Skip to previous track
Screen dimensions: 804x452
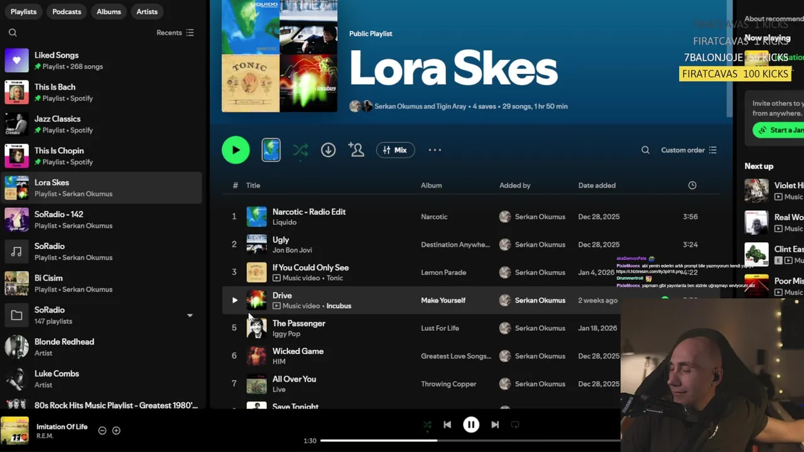(x=447, y=425)
